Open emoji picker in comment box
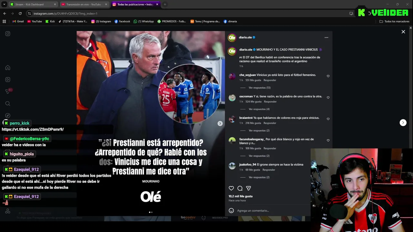 tap(231, 210)
